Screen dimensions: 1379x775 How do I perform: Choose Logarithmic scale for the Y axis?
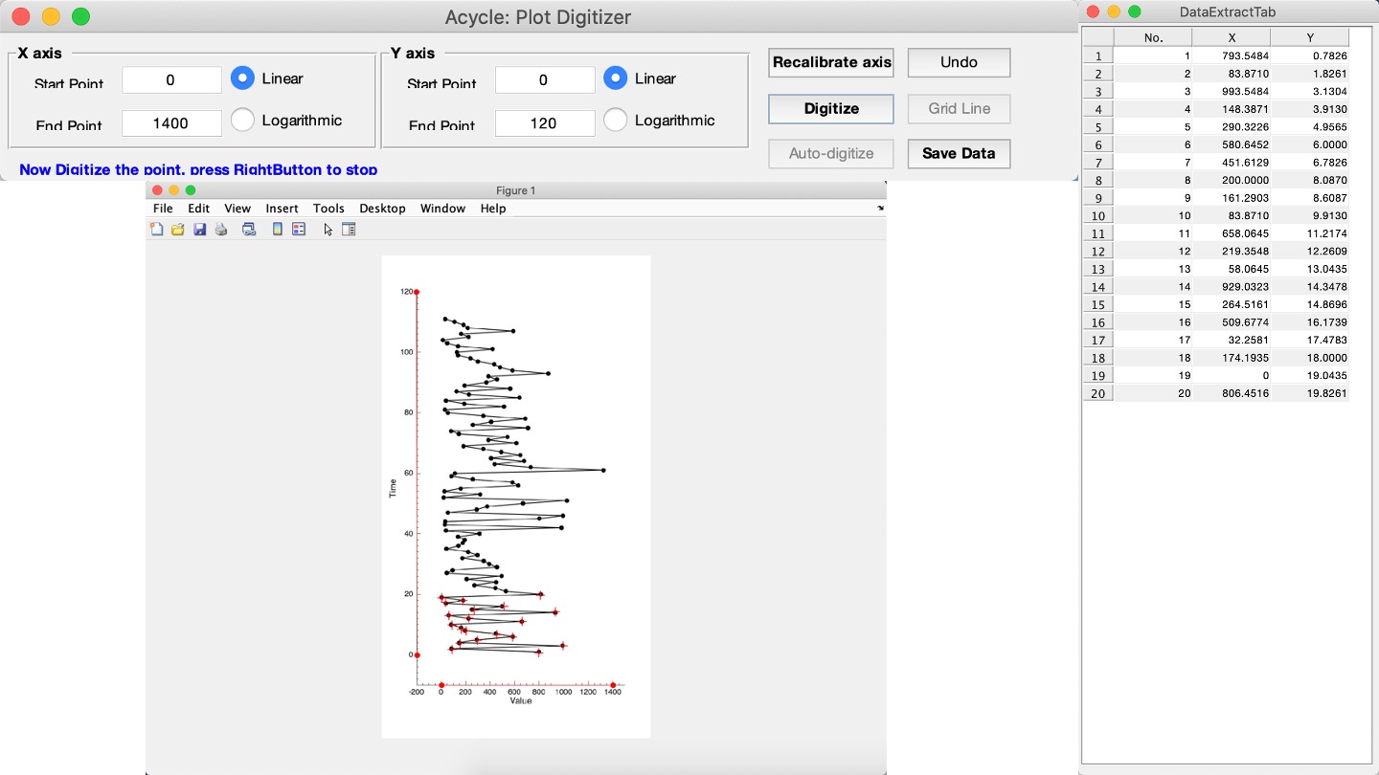pyautogui.click(x=616, y=120)
